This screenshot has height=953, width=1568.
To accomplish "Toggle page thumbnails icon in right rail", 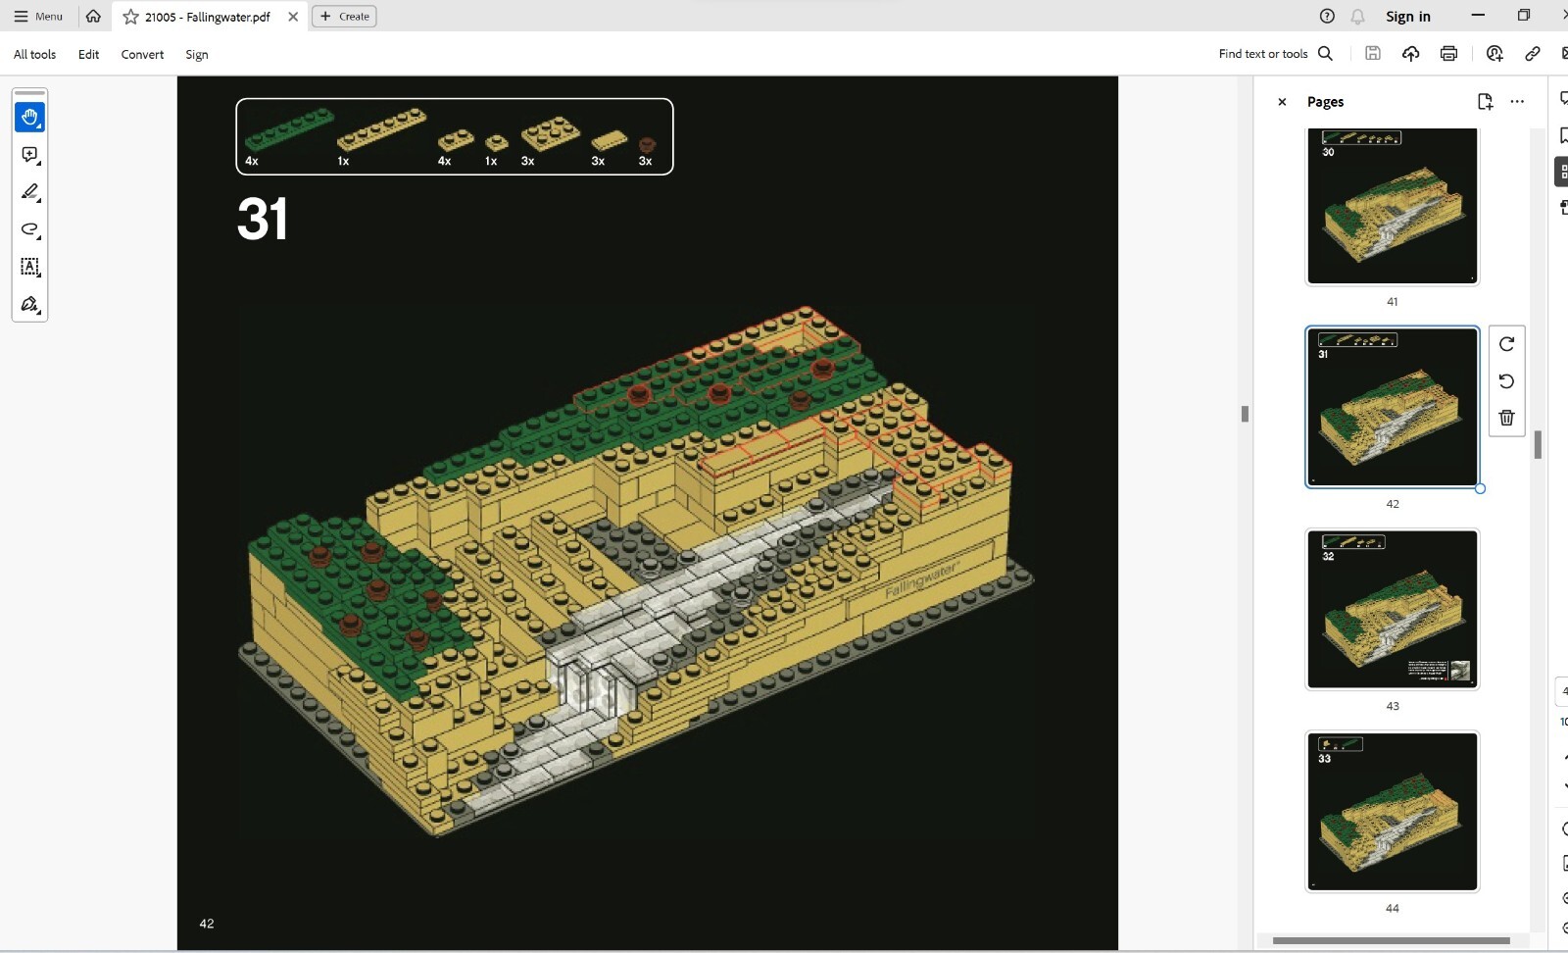I will click(x=1562, y=172).
